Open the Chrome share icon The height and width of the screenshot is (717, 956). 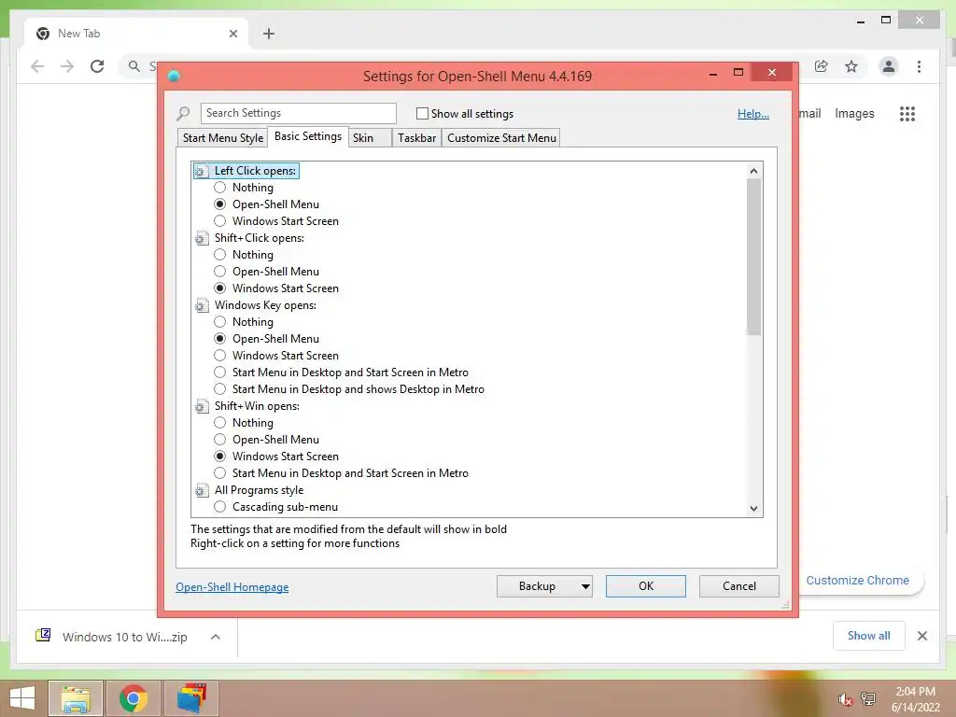click(822, 66)
